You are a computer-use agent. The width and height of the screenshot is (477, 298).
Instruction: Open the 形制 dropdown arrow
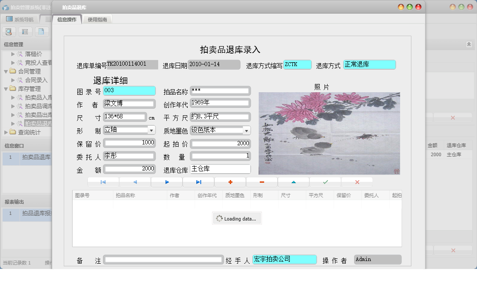click(x=151, y=130)
